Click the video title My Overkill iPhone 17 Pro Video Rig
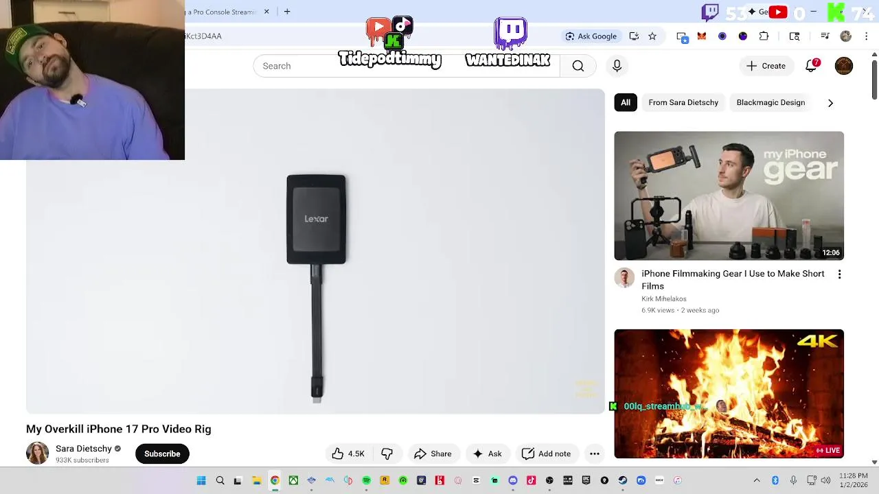Viewport: 879px width, 494px height. pyautogui.click(x=119, y=429)
